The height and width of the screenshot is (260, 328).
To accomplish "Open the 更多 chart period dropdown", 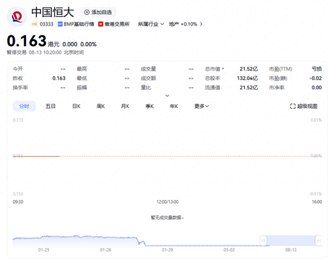I will [x=201, y=106].
